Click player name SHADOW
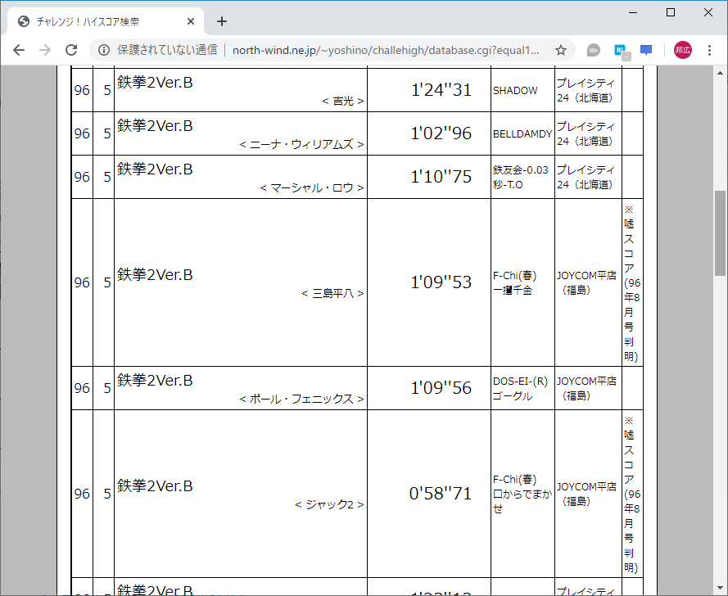728x596 pixels. (x=515, y=91)
